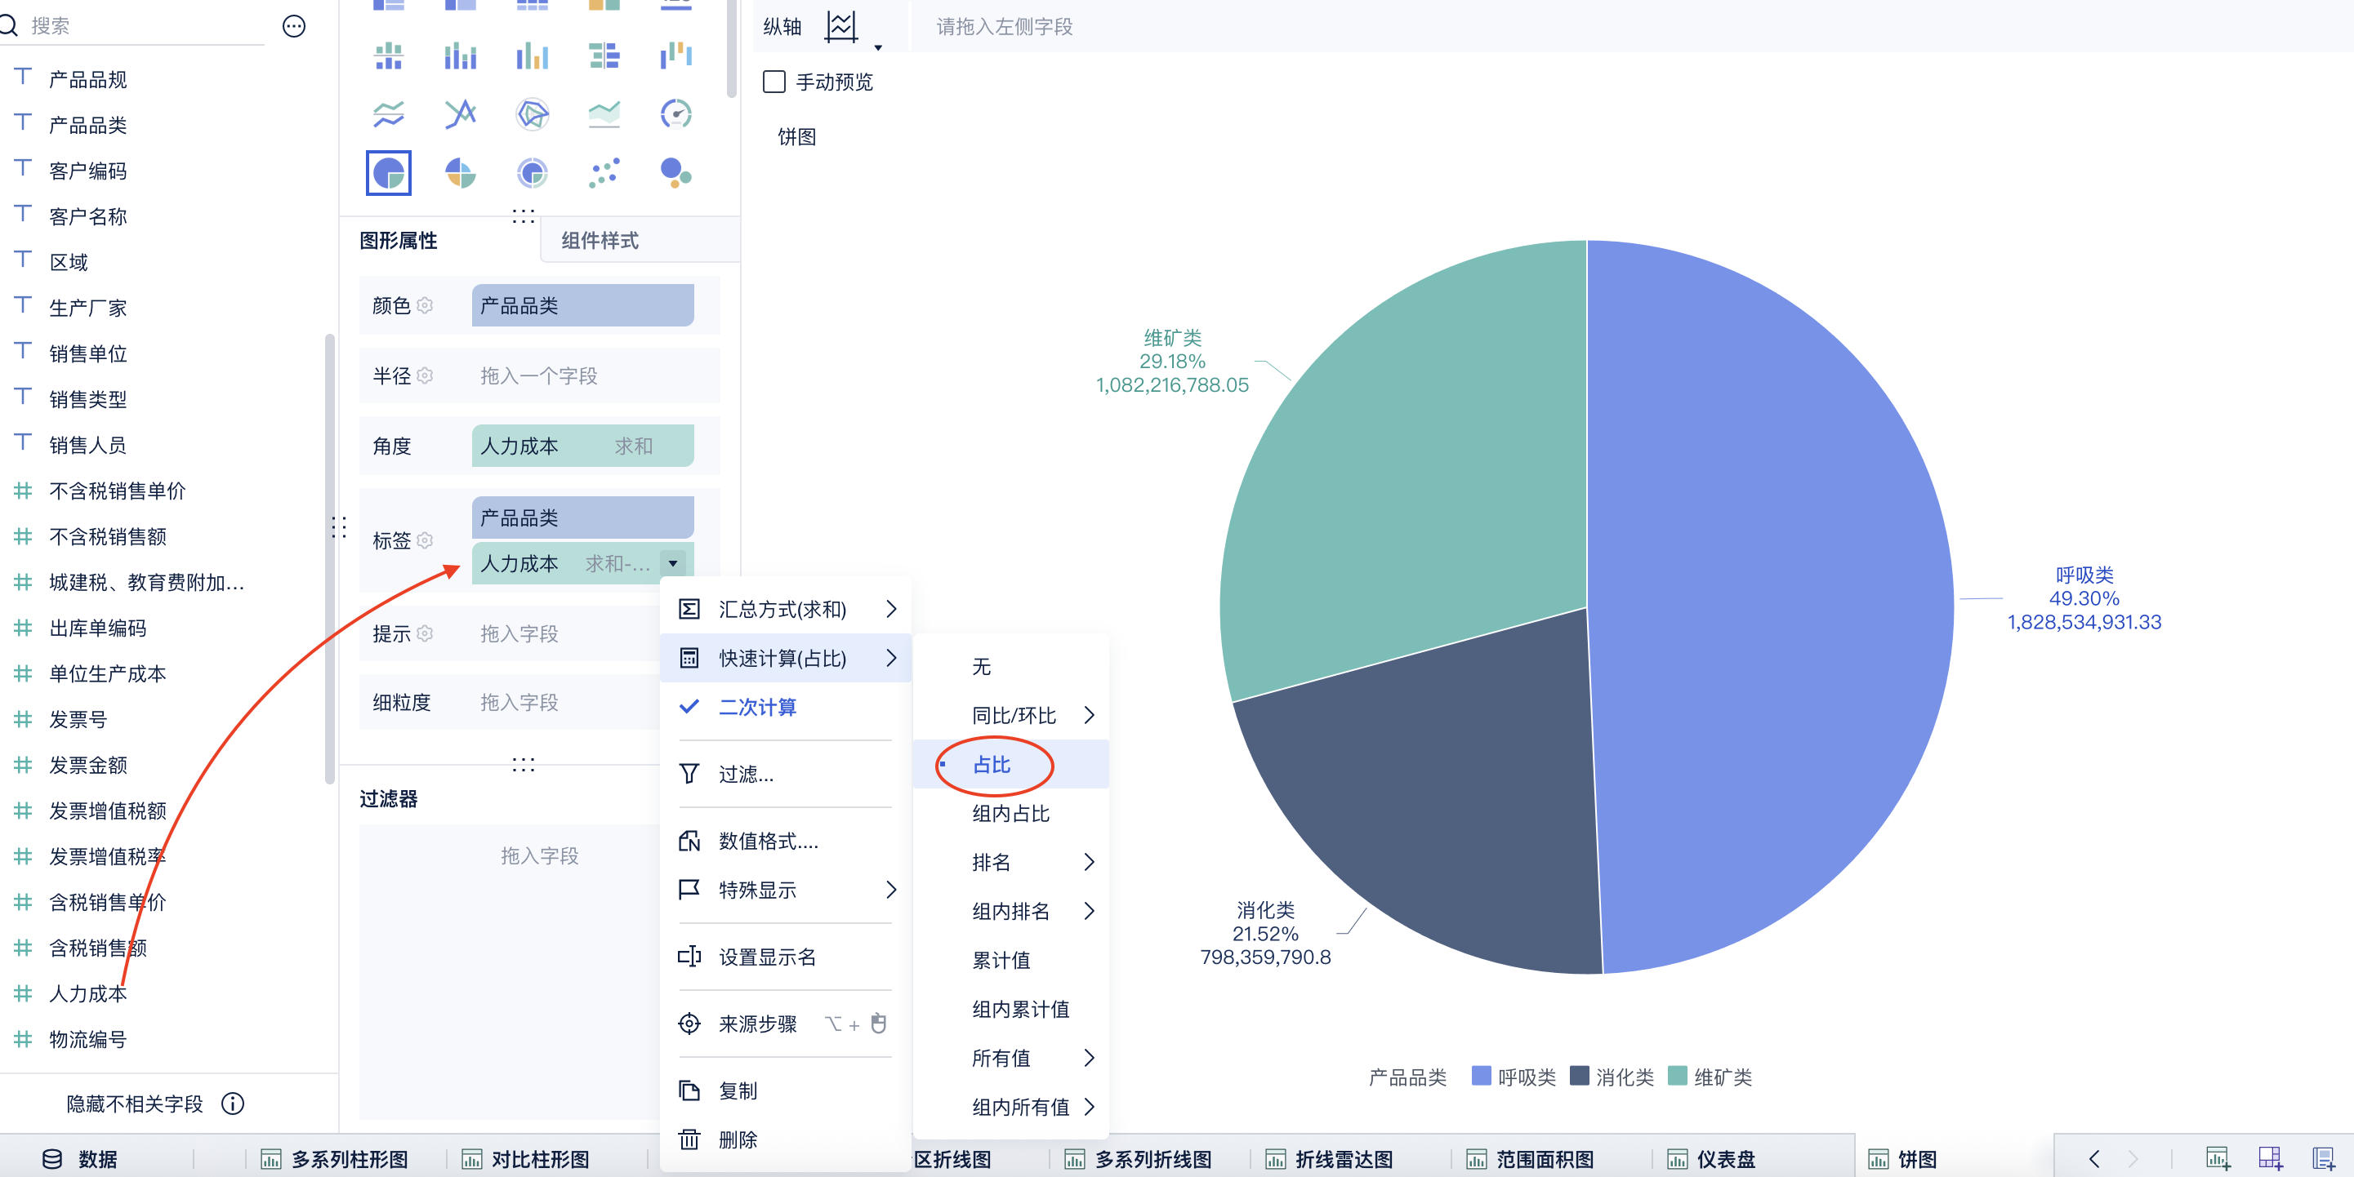This screenshot has width=2354, height=1177.
Task: Switch to the 组件样式 tab
Action: 600,240
